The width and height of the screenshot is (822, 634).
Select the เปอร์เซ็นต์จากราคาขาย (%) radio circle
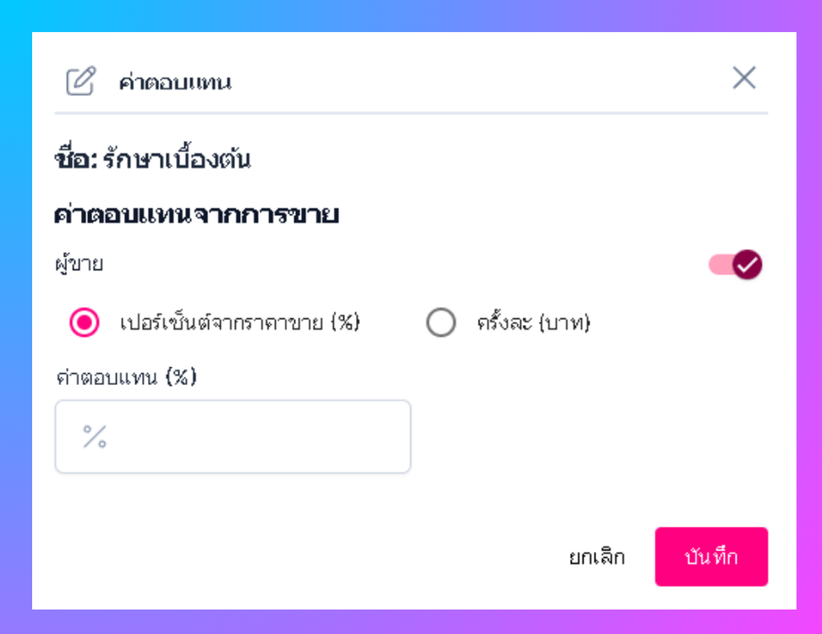[84, 322]
